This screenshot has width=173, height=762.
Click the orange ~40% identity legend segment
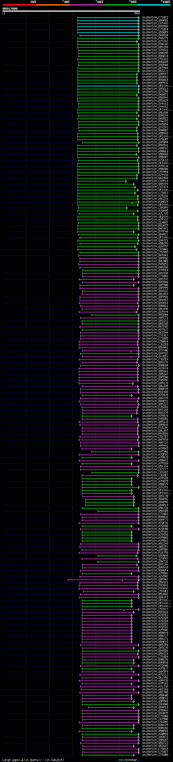[x=53, y=5]
